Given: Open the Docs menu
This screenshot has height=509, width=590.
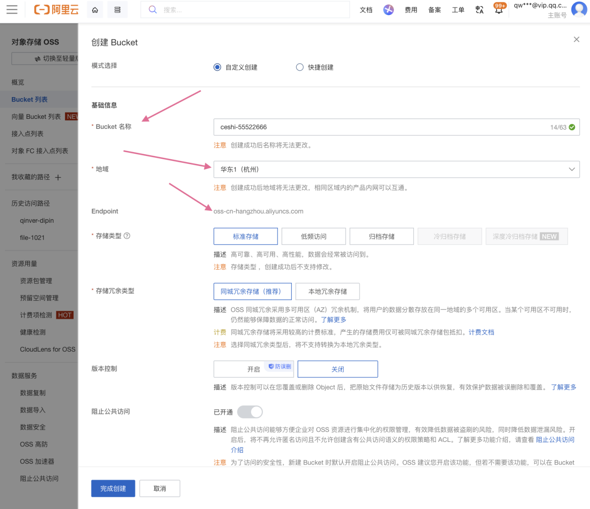Looking at the screenshot, I should click(x=366, y=10).
